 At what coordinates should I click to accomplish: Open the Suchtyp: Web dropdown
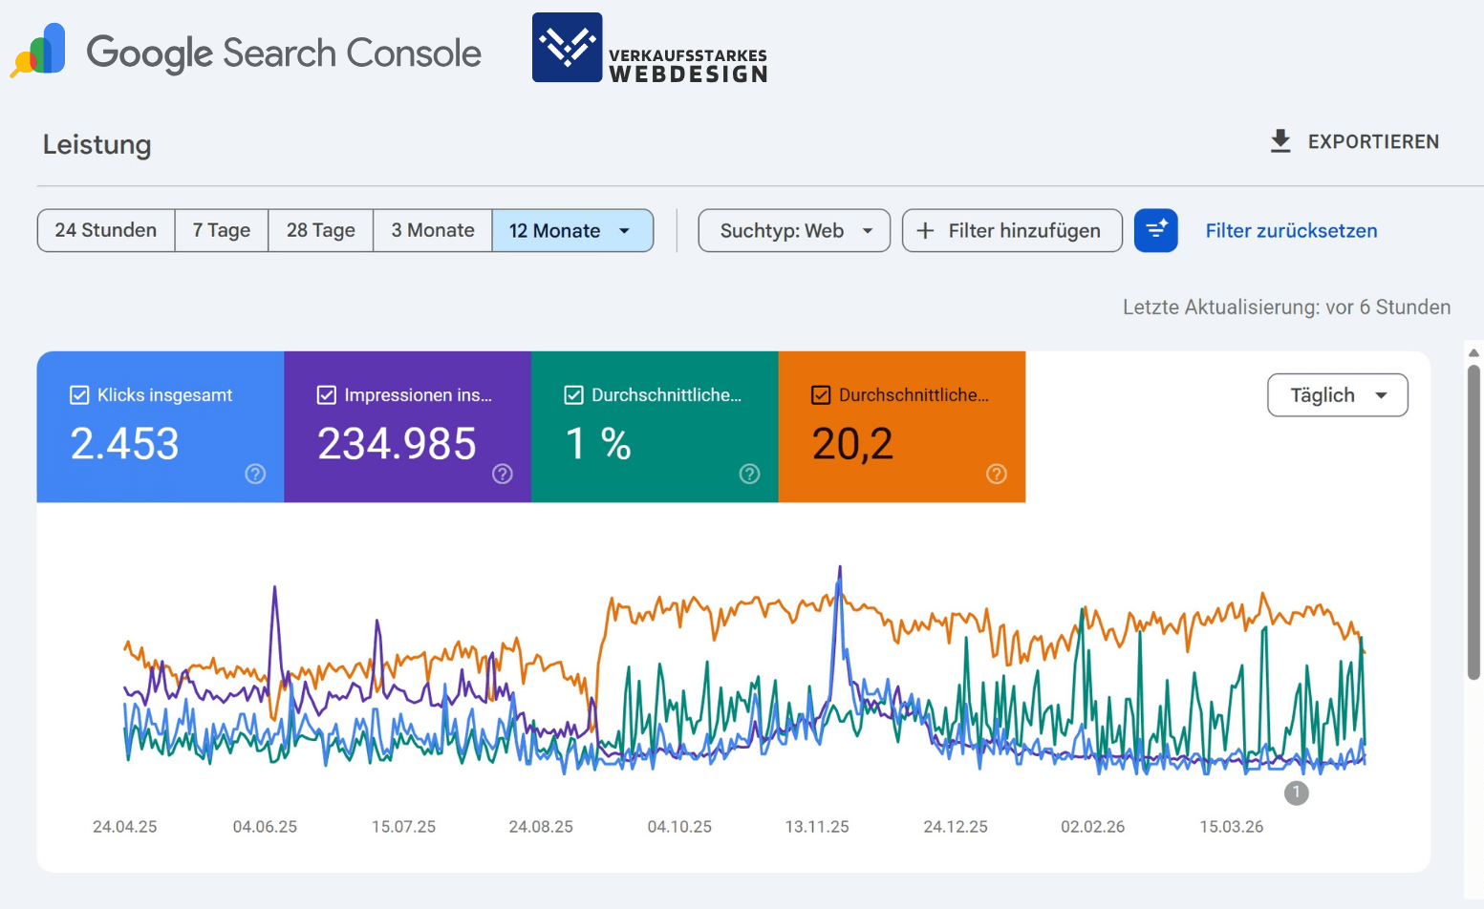[793, 230]
